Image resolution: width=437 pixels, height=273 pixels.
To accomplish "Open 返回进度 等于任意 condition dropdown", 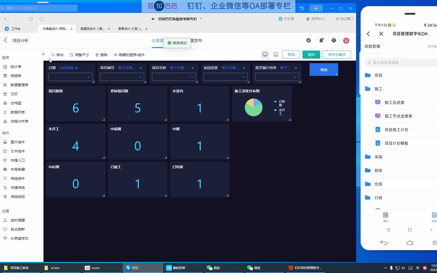I will (233, 68).
